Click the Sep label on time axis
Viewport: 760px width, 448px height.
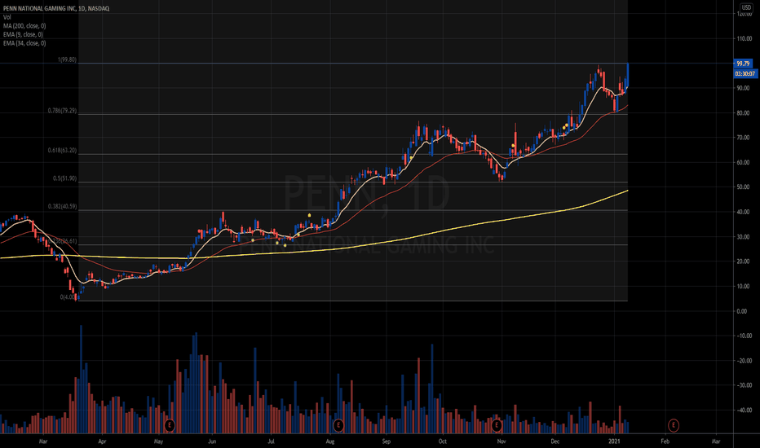click(387, 441)
